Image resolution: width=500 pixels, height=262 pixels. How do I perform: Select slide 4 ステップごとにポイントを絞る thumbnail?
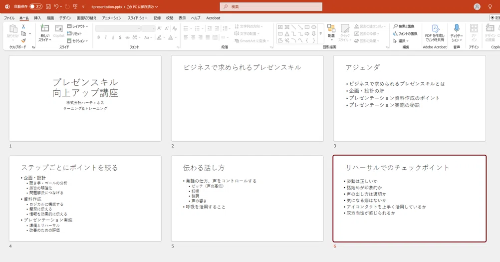[85, 198]
